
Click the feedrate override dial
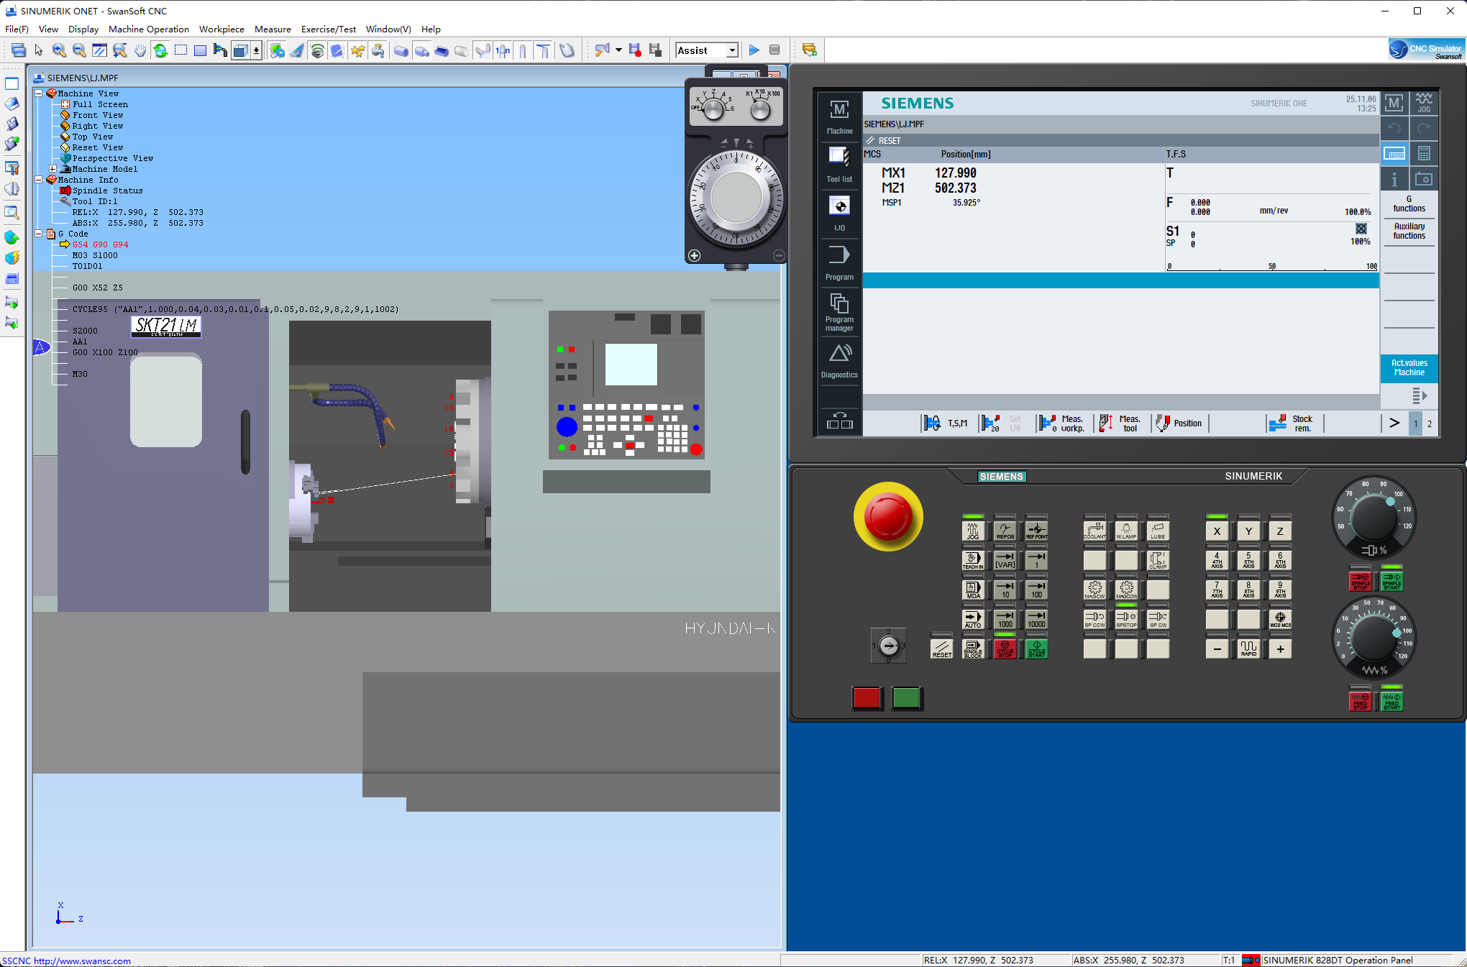(x=1374, y=636)
